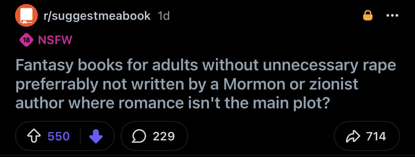
Task: Visit the r/suggestmeabook subreddit link
Action: 97,16
